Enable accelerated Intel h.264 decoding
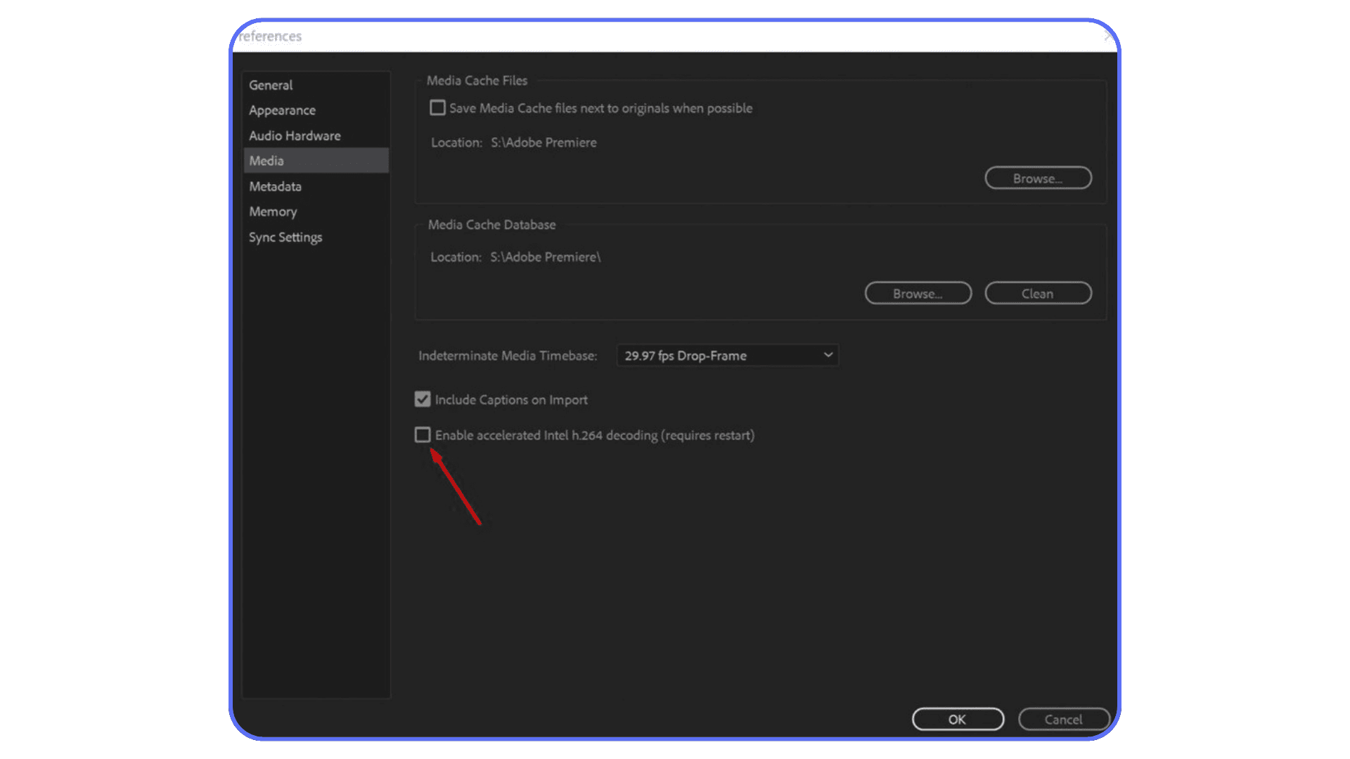1350x759 pixels. pos(422,435)
